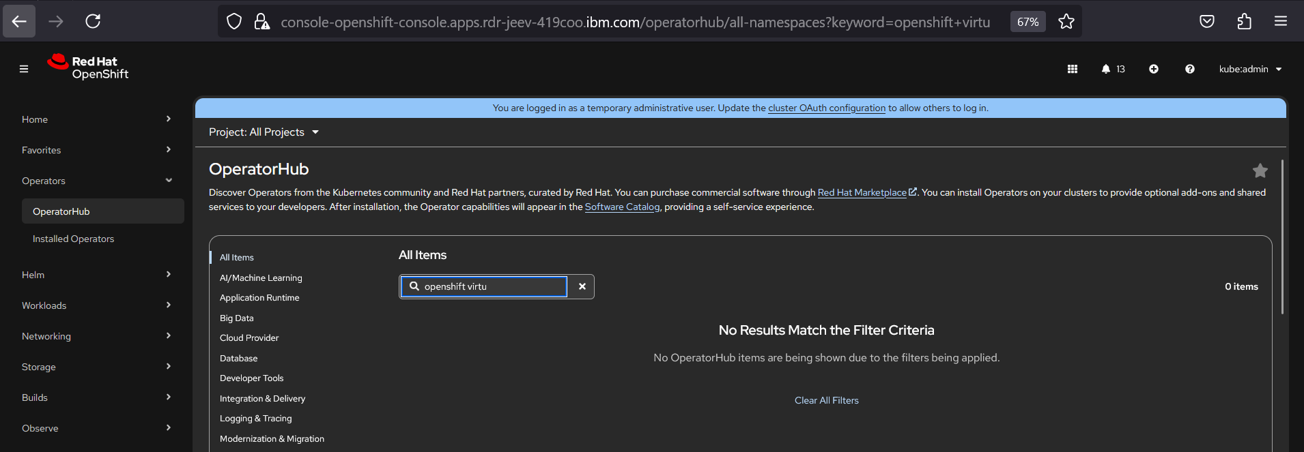This screenshot has width=1304, height=452.
Task: Bookmark this page with the star icon
Action: (1066, 22)
